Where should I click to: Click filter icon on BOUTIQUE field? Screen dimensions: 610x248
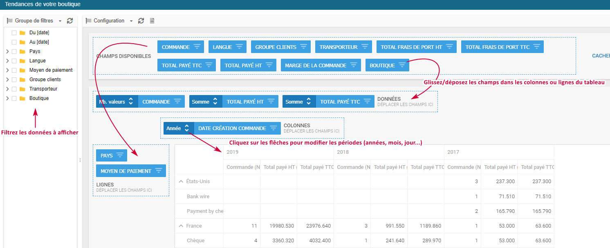tap(402, 65)
